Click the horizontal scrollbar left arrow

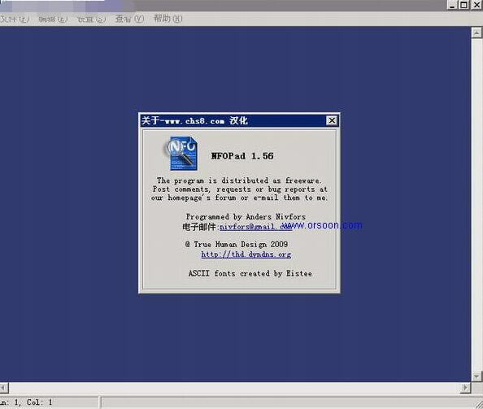click(x=4, y=387)
